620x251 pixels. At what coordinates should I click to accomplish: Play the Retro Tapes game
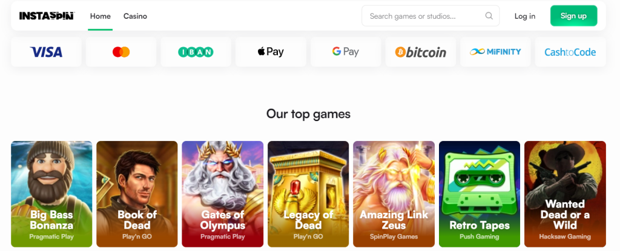[x=479, y=194]
